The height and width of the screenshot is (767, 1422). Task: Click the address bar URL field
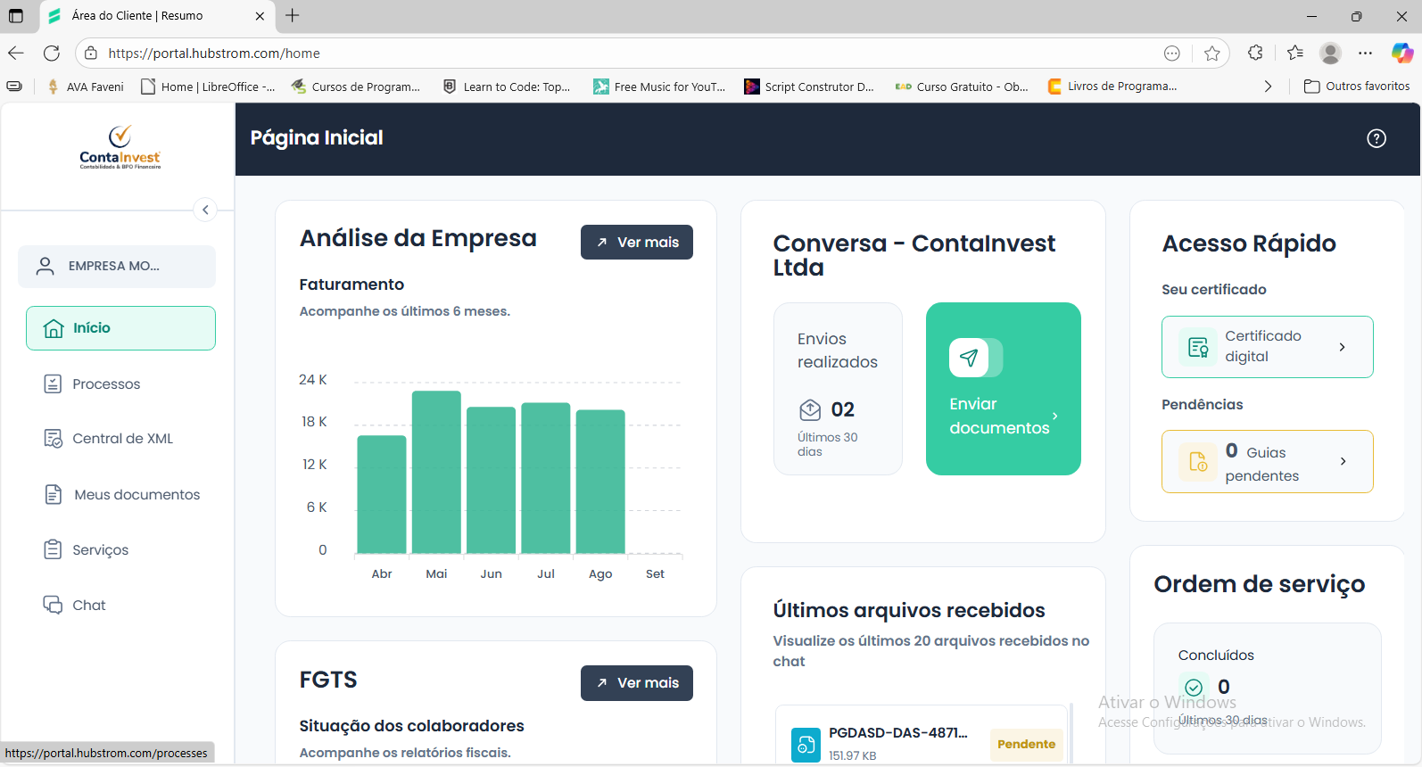point(624,54)
